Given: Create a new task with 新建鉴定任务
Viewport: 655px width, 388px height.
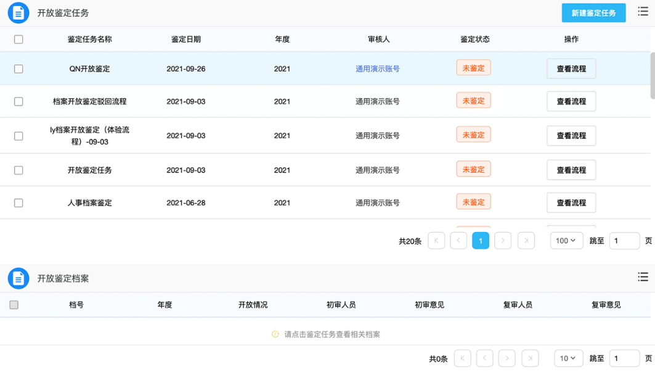Looking at the screenshot, I should [x=593, y=13].
